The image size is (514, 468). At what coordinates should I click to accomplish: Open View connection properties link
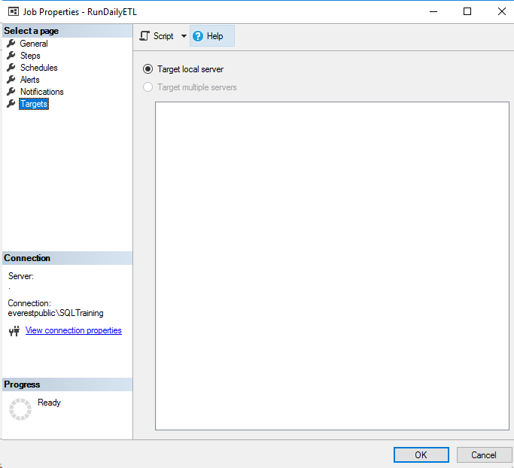(73, 330)
